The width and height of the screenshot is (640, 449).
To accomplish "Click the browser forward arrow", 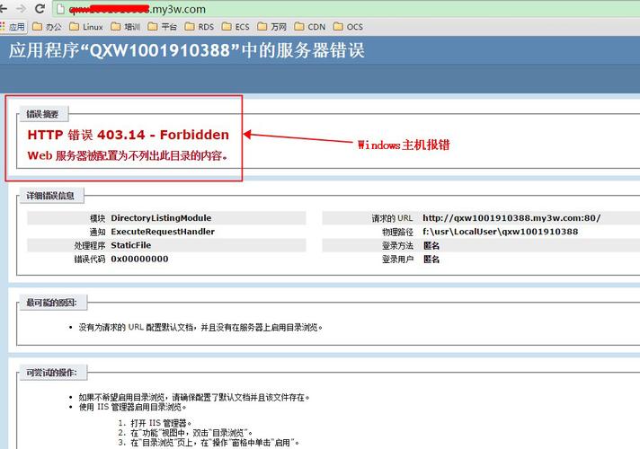I will (x=22, y=9).
